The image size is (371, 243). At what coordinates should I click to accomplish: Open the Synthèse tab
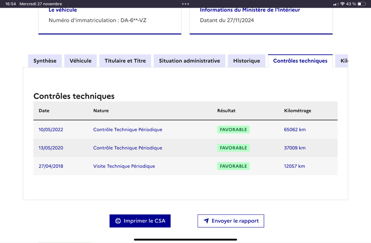(x=45, y=61)
